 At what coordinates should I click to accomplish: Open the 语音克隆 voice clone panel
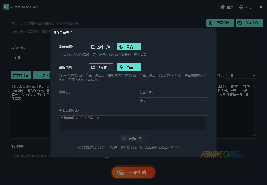click(220, 23)
